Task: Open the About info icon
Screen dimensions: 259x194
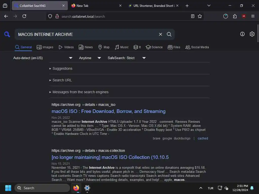Action: [242, 34]
